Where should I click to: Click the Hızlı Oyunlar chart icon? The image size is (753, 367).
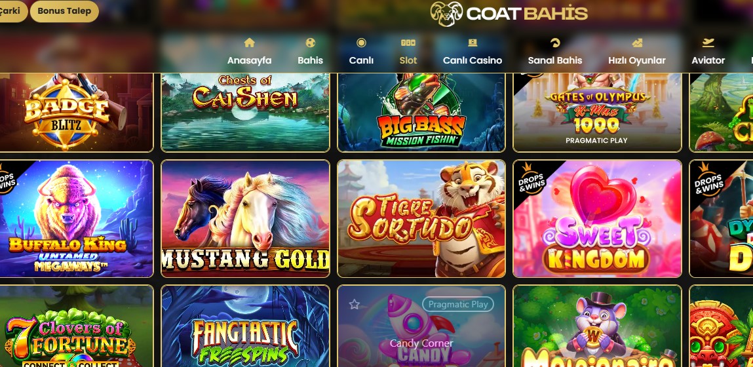637,43
